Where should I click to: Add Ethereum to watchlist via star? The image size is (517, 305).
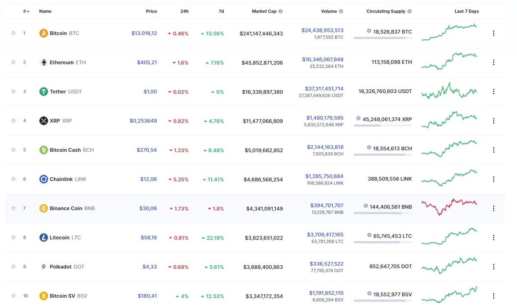[13, 62]
